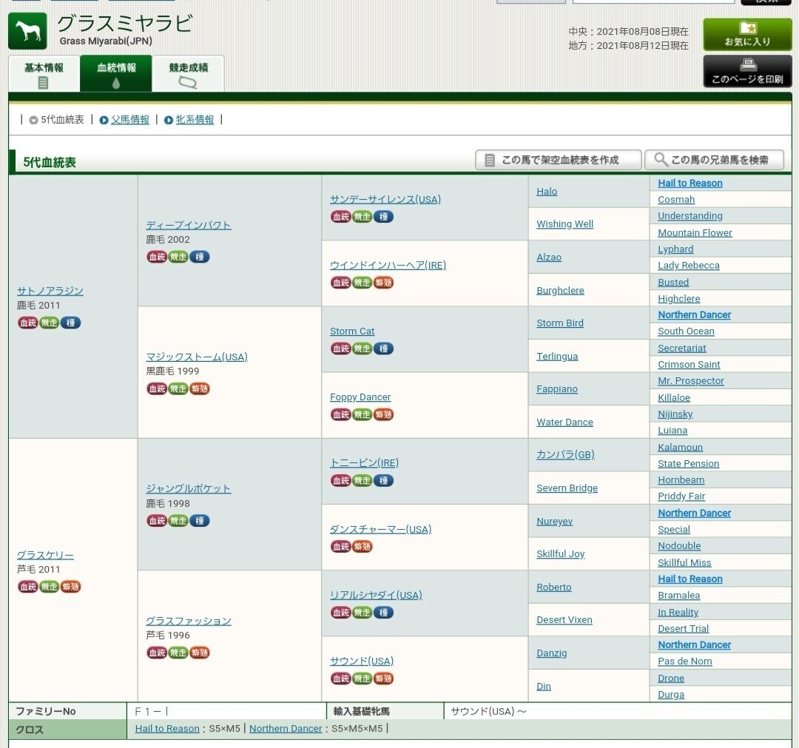
Task: Open グラスケリー dam link
Action: (45, 555)
